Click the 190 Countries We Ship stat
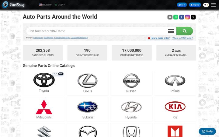The image size is (219, 137). 87,53
